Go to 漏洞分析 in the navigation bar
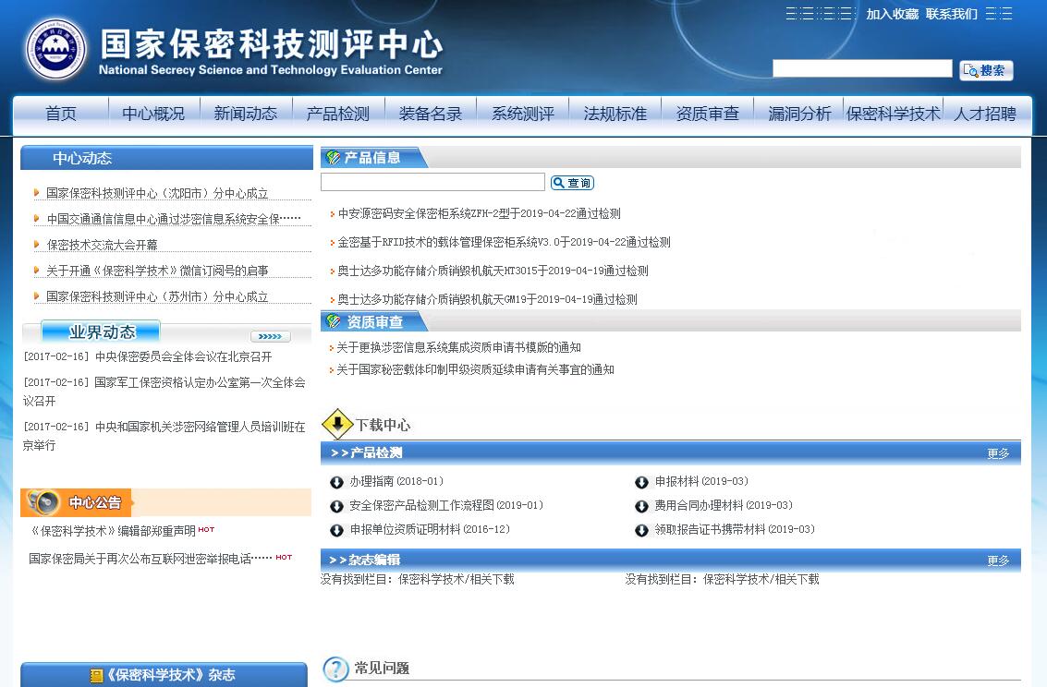The height and width of the screenshot is (687, 1047). tap(799, 114)
